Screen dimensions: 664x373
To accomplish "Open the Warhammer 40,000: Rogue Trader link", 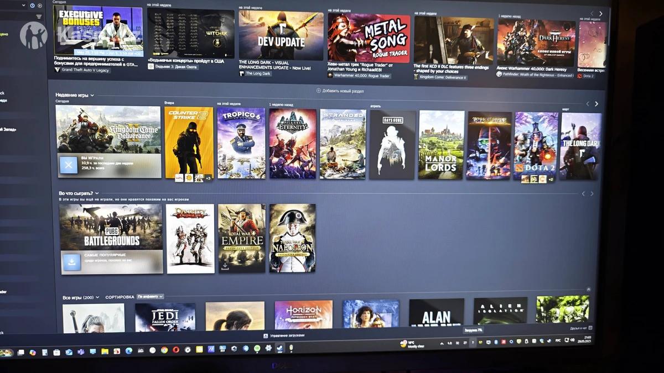I will click(362, 76).
